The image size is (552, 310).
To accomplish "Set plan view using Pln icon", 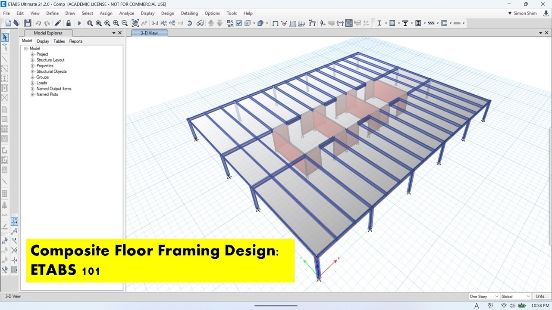I will coord(164,23).
